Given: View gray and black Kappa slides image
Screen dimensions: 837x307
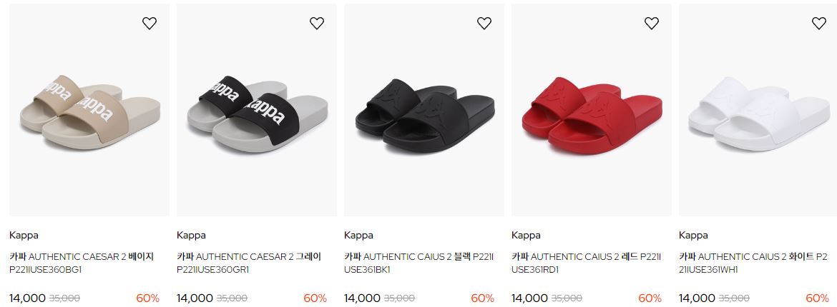Looking at the screenshot, I should tap(257, 110).
